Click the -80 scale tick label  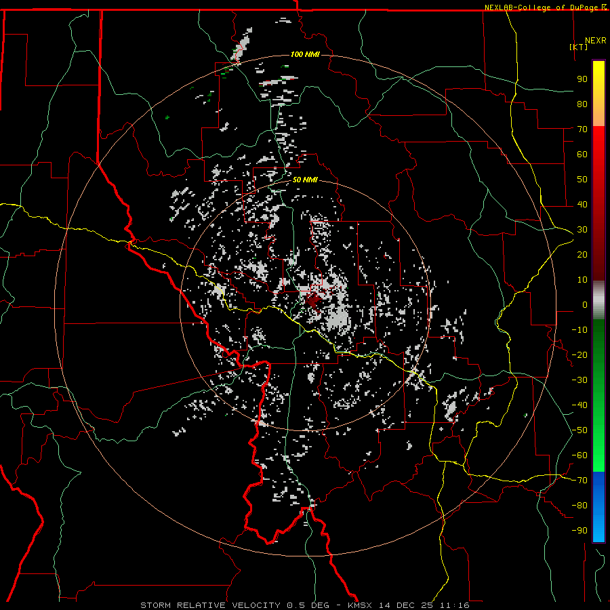(579, 506)
